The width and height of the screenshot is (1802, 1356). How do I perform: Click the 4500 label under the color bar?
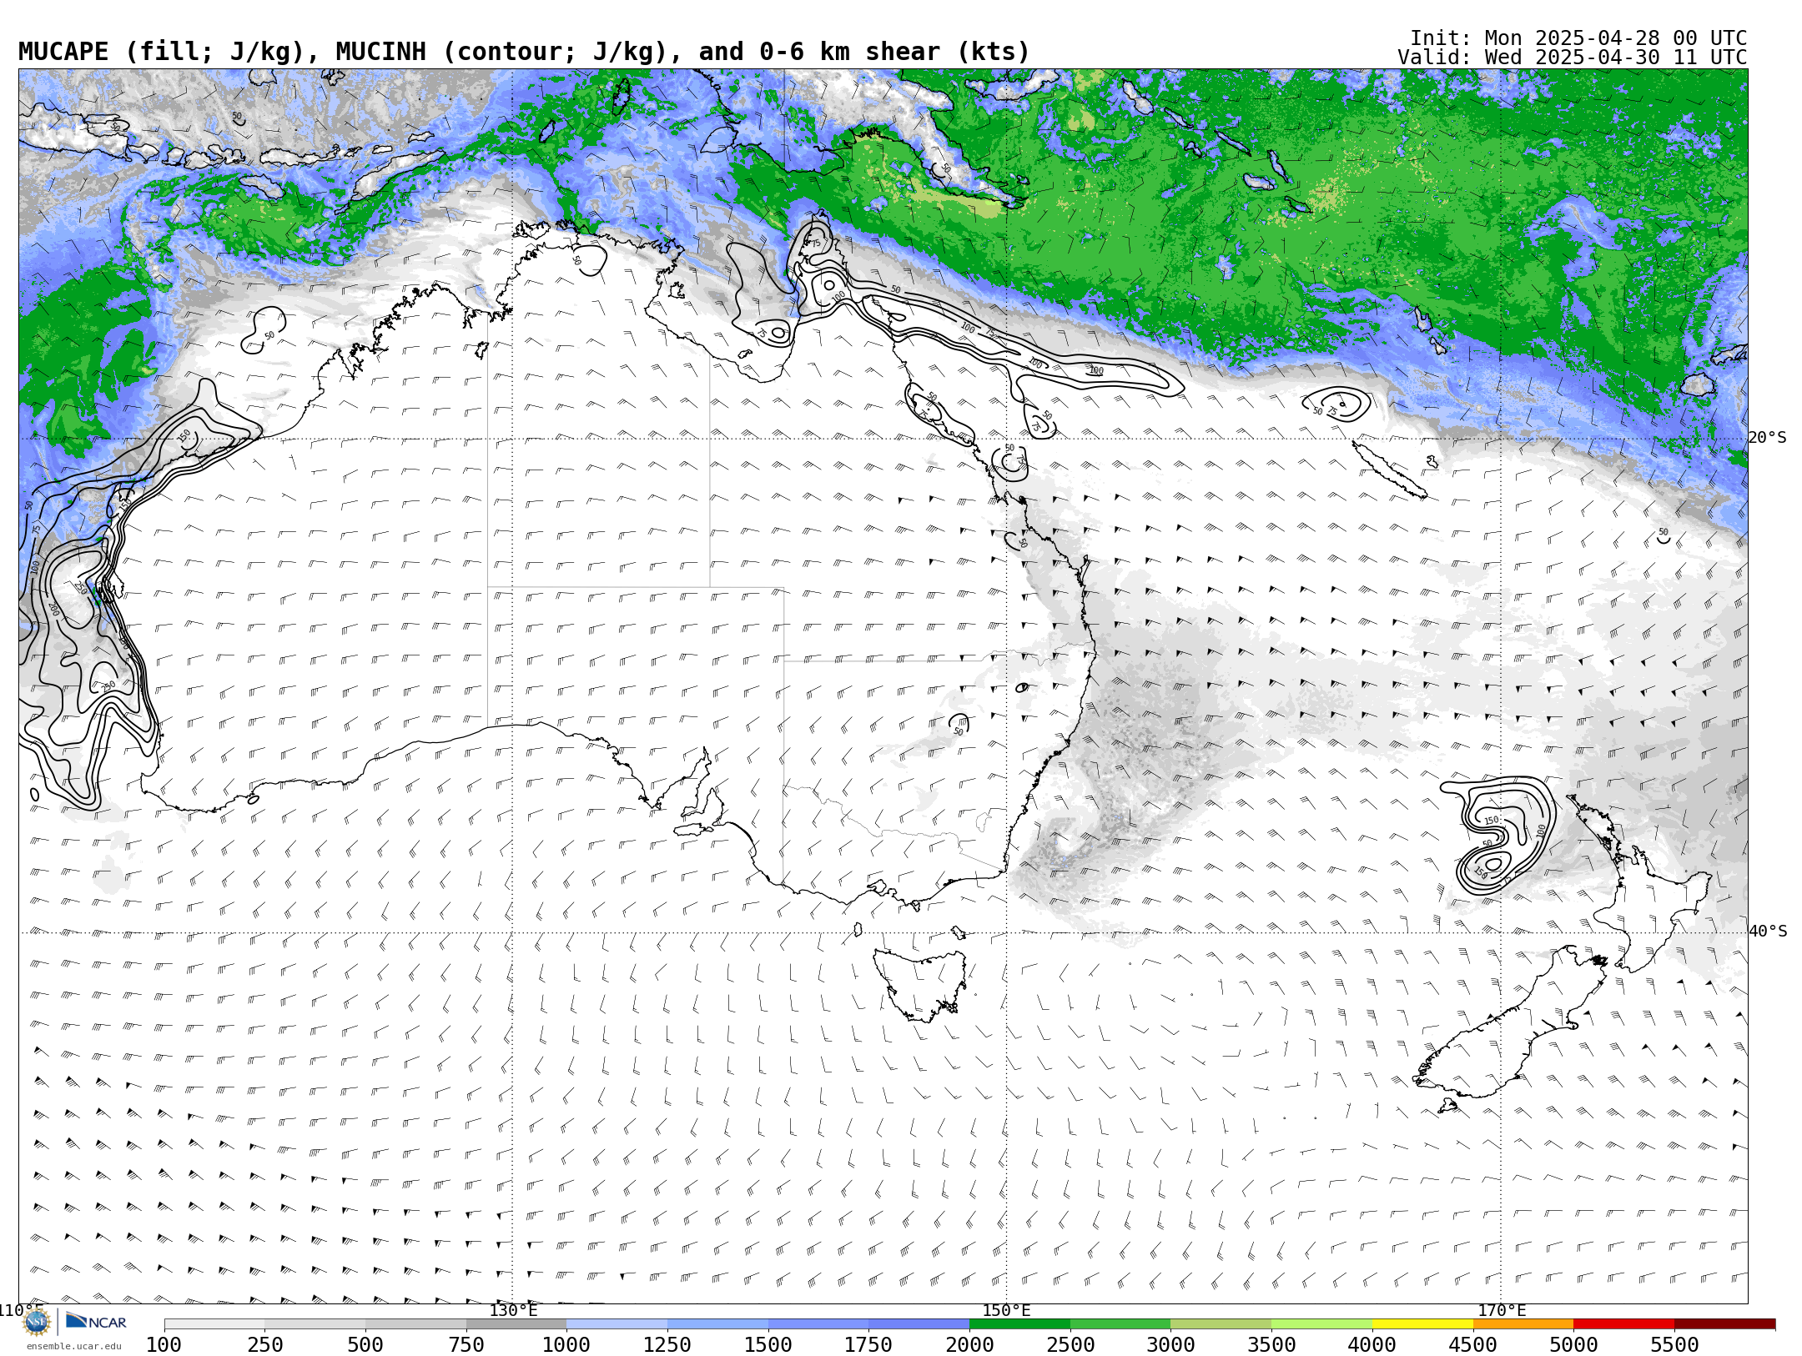1473,1344
